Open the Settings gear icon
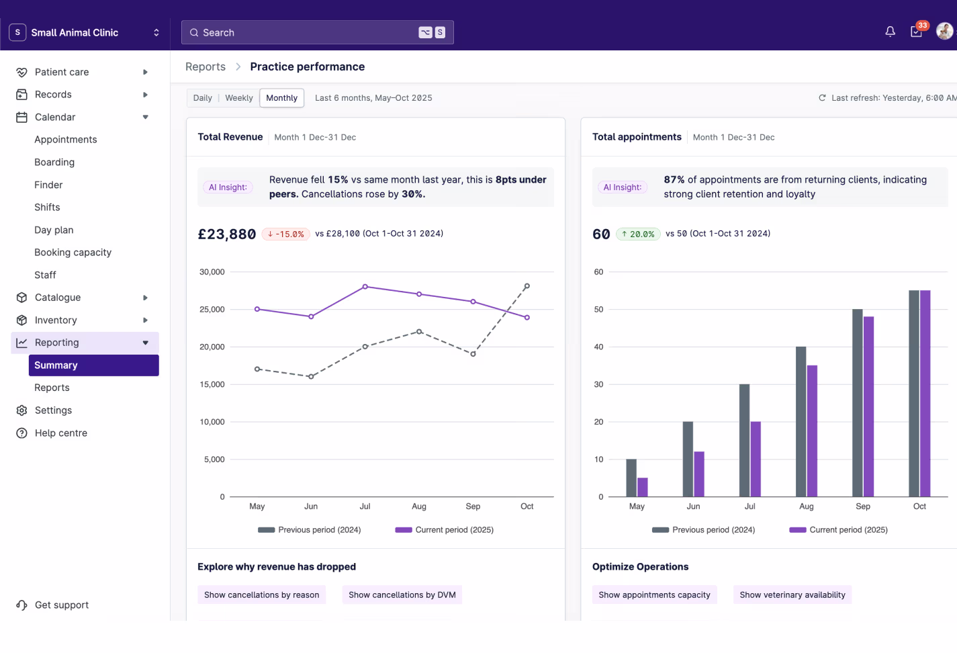Screen dimensions: 957x653 [21, 410]
